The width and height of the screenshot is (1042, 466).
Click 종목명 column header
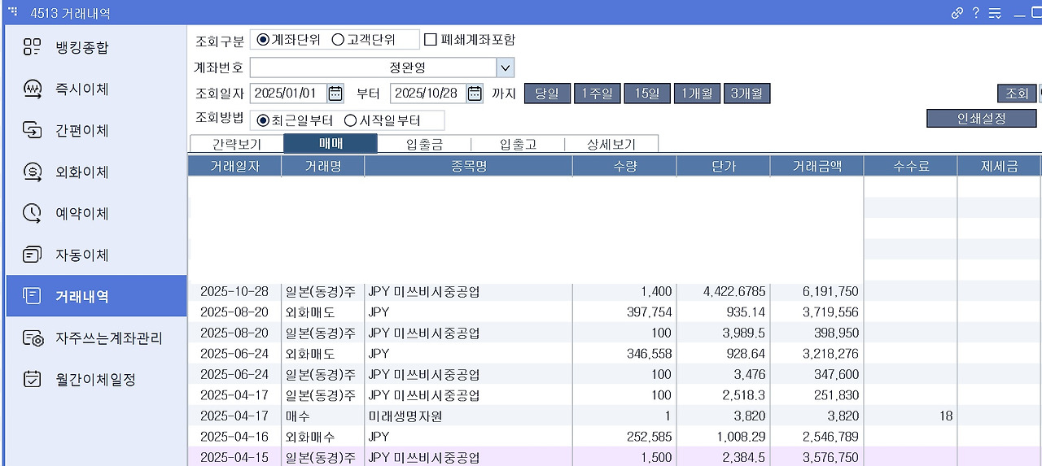point(468,166)
